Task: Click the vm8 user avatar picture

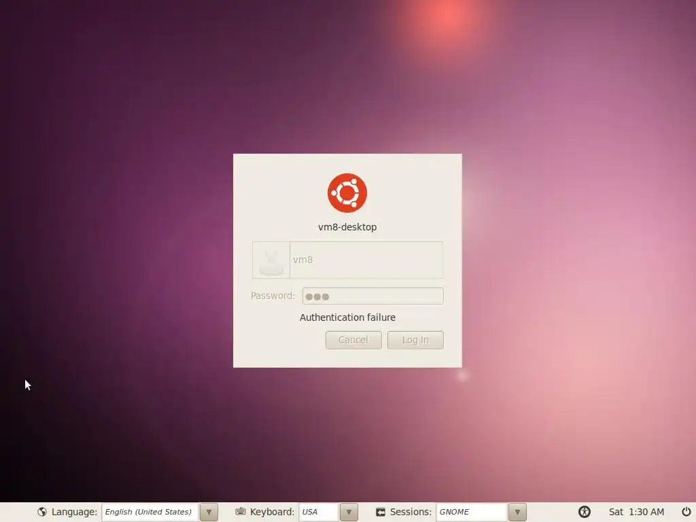Action: 271,260
